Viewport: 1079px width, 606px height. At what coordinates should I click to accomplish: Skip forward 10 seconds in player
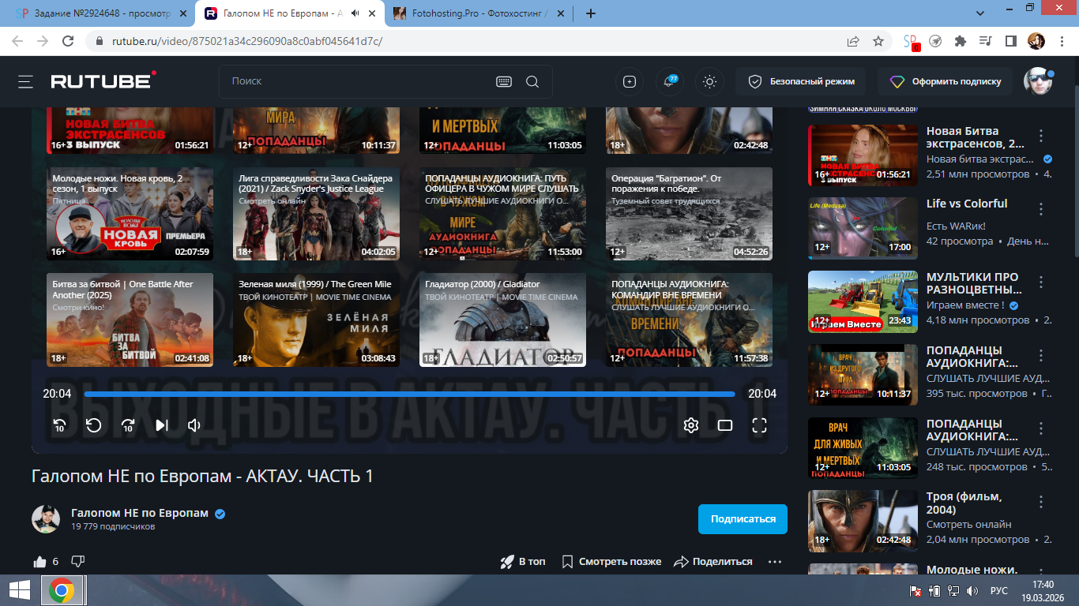click(128, 426)
